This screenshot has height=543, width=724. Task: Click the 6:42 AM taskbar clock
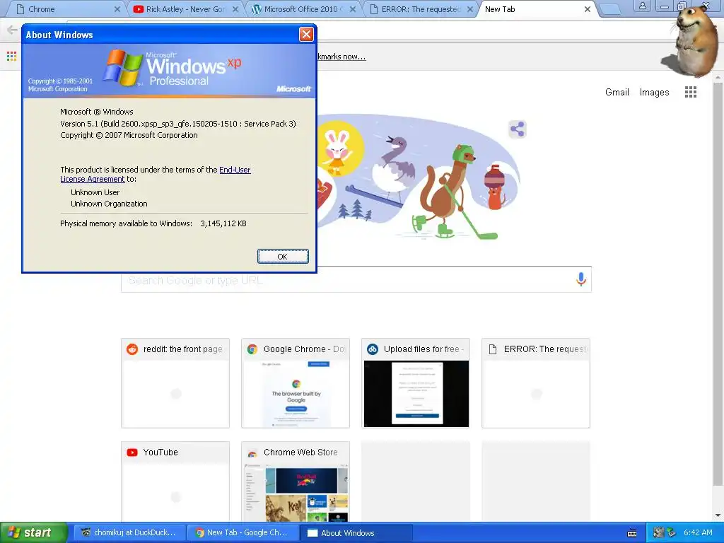point(698,532)
